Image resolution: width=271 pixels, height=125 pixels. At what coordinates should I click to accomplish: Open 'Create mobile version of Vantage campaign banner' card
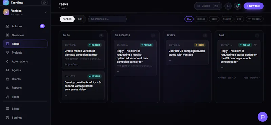[x=83, y=55]
